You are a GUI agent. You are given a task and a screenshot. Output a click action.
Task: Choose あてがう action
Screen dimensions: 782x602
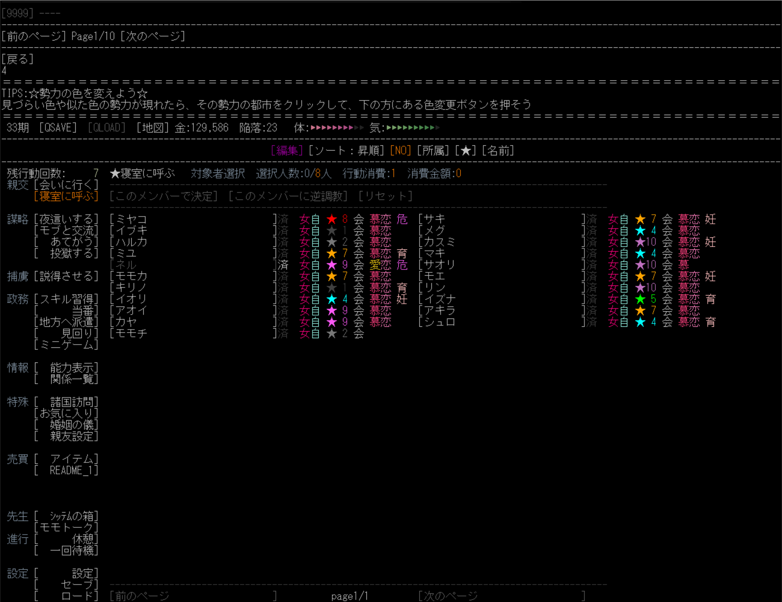tap(66, 242)
